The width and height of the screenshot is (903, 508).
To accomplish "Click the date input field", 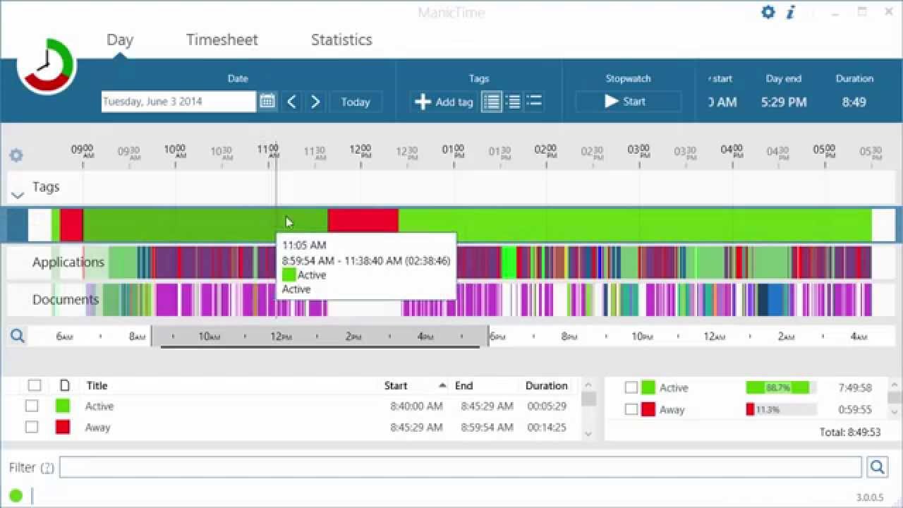I will click(x=178, y=101).
